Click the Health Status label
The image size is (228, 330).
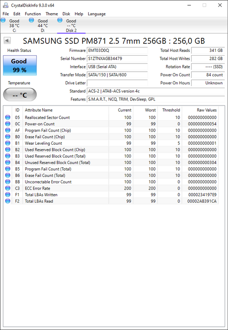point(19,50)
